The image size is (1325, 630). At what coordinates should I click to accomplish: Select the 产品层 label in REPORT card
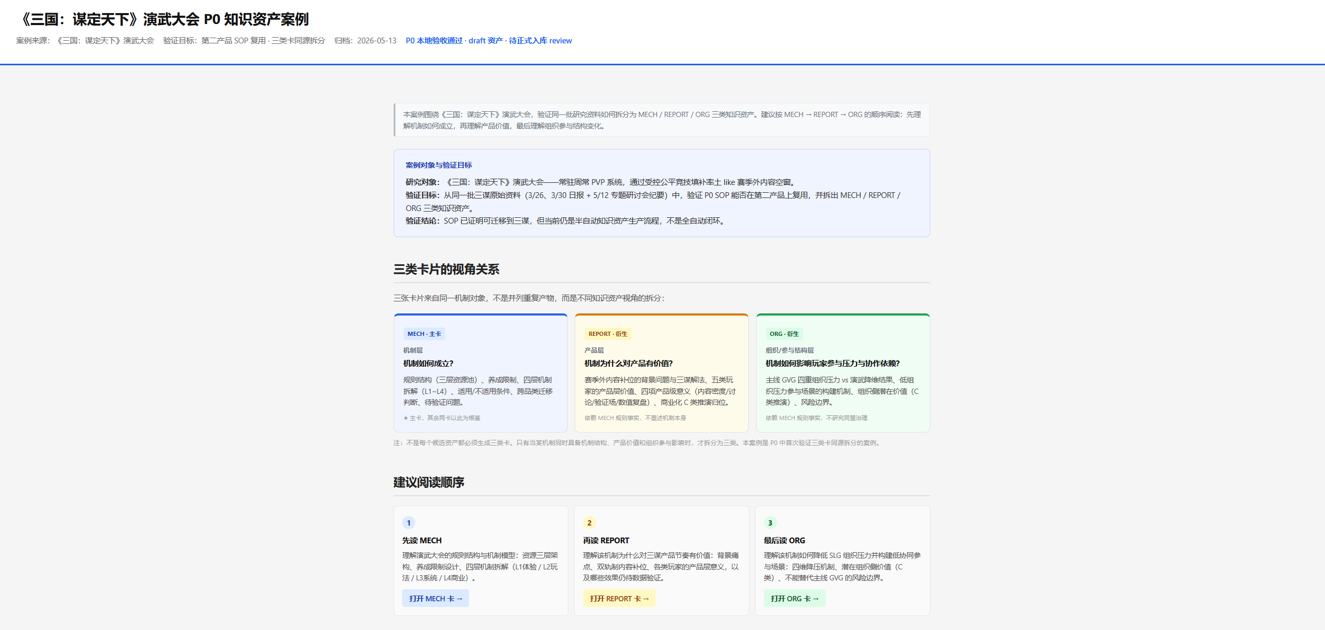tap(594, 351)
